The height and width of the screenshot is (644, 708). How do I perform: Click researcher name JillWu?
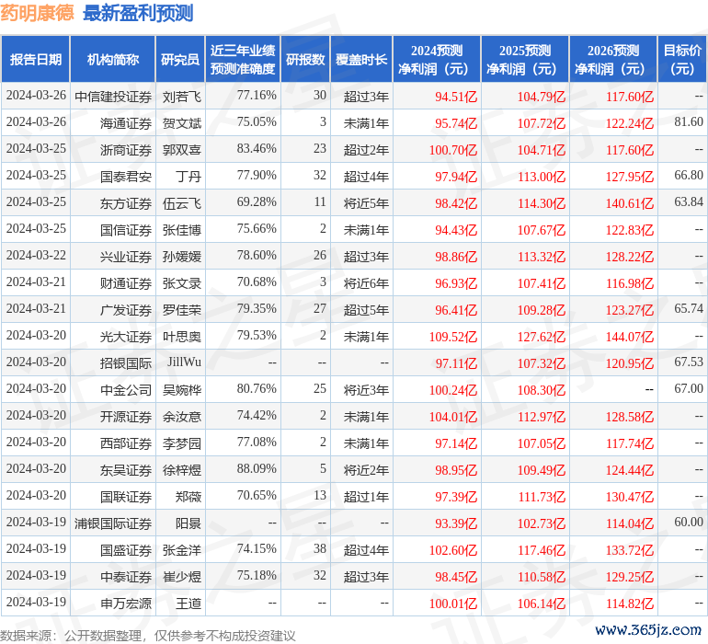click(184, 362)
